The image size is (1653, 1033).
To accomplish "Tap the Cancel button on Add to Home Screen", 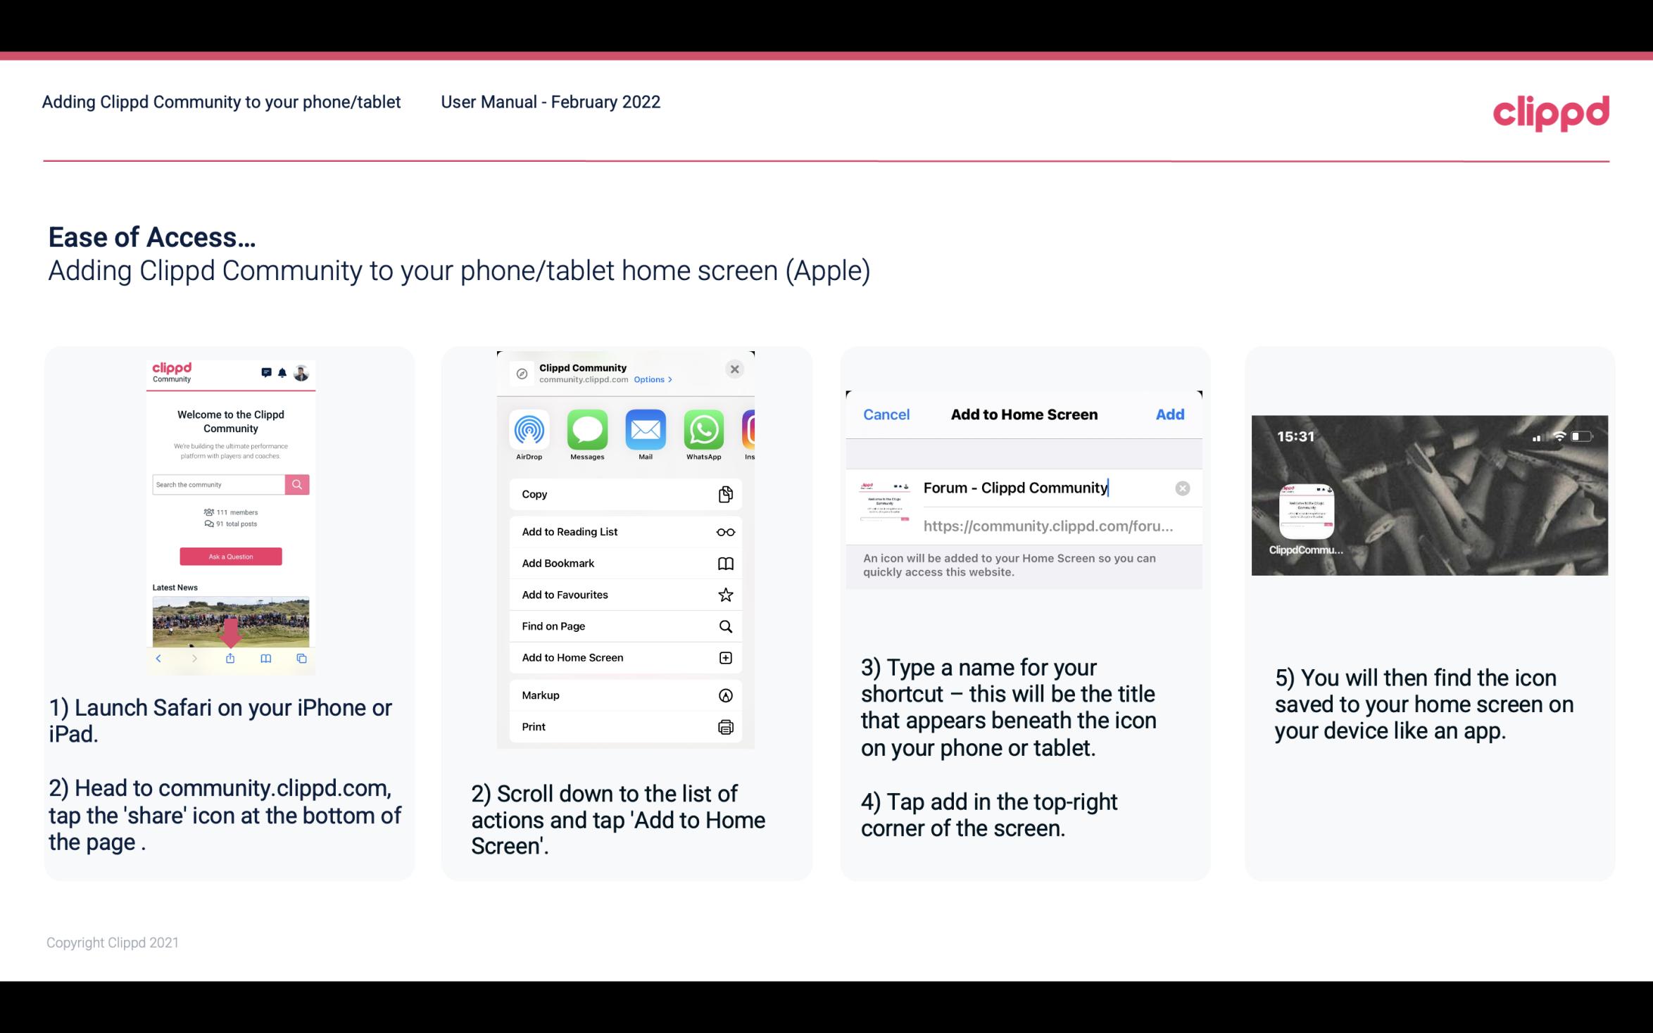I will point(886,414).
